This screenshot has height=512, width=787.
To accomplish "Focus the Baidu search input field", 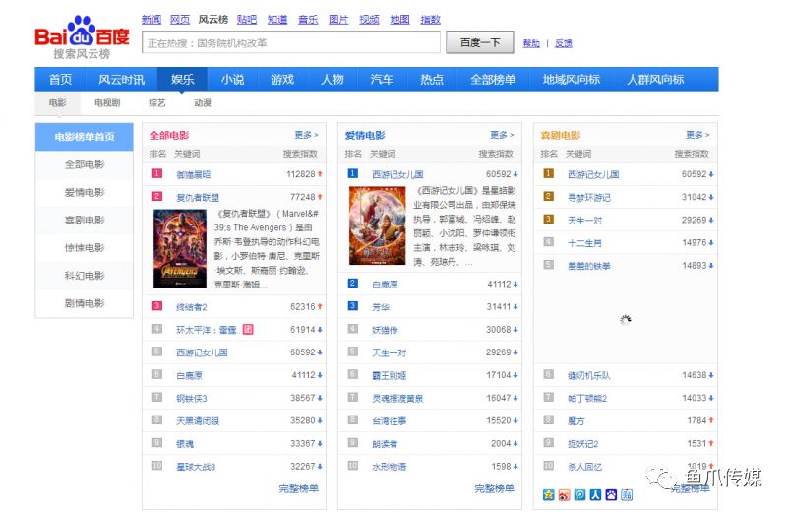I will [x=291, y=42].
